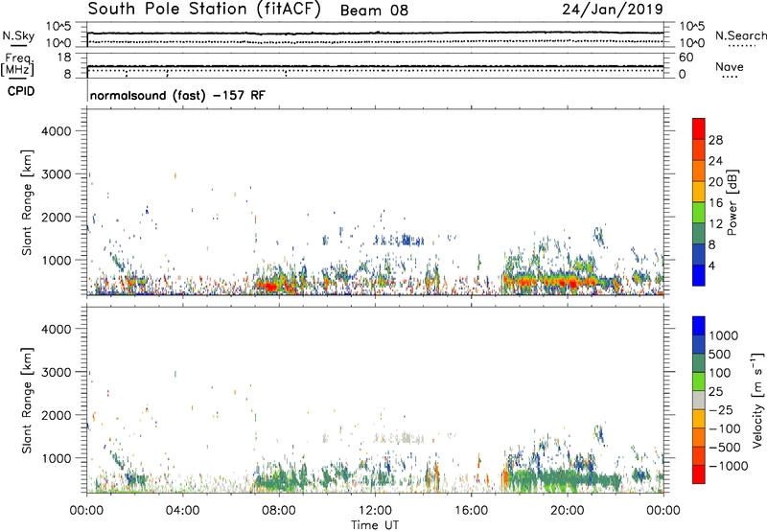The width and height of the screenshot is (767, 531).
Task: Click the 'Velocity [m s-1]' color bar label
Action: tap(757, 400)
